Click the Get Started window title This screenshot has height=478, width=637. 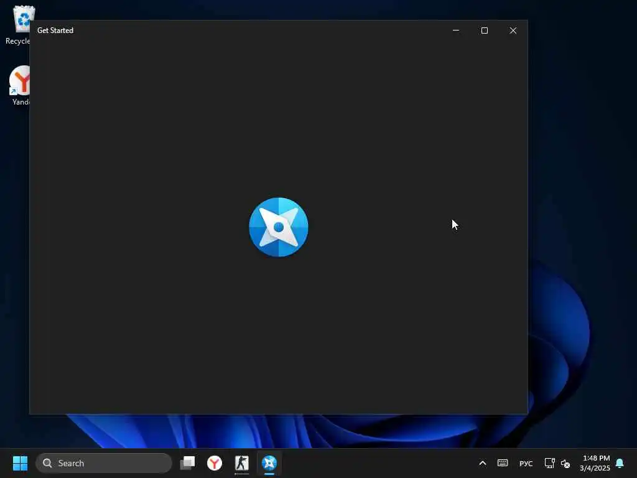tap(55, 30)
